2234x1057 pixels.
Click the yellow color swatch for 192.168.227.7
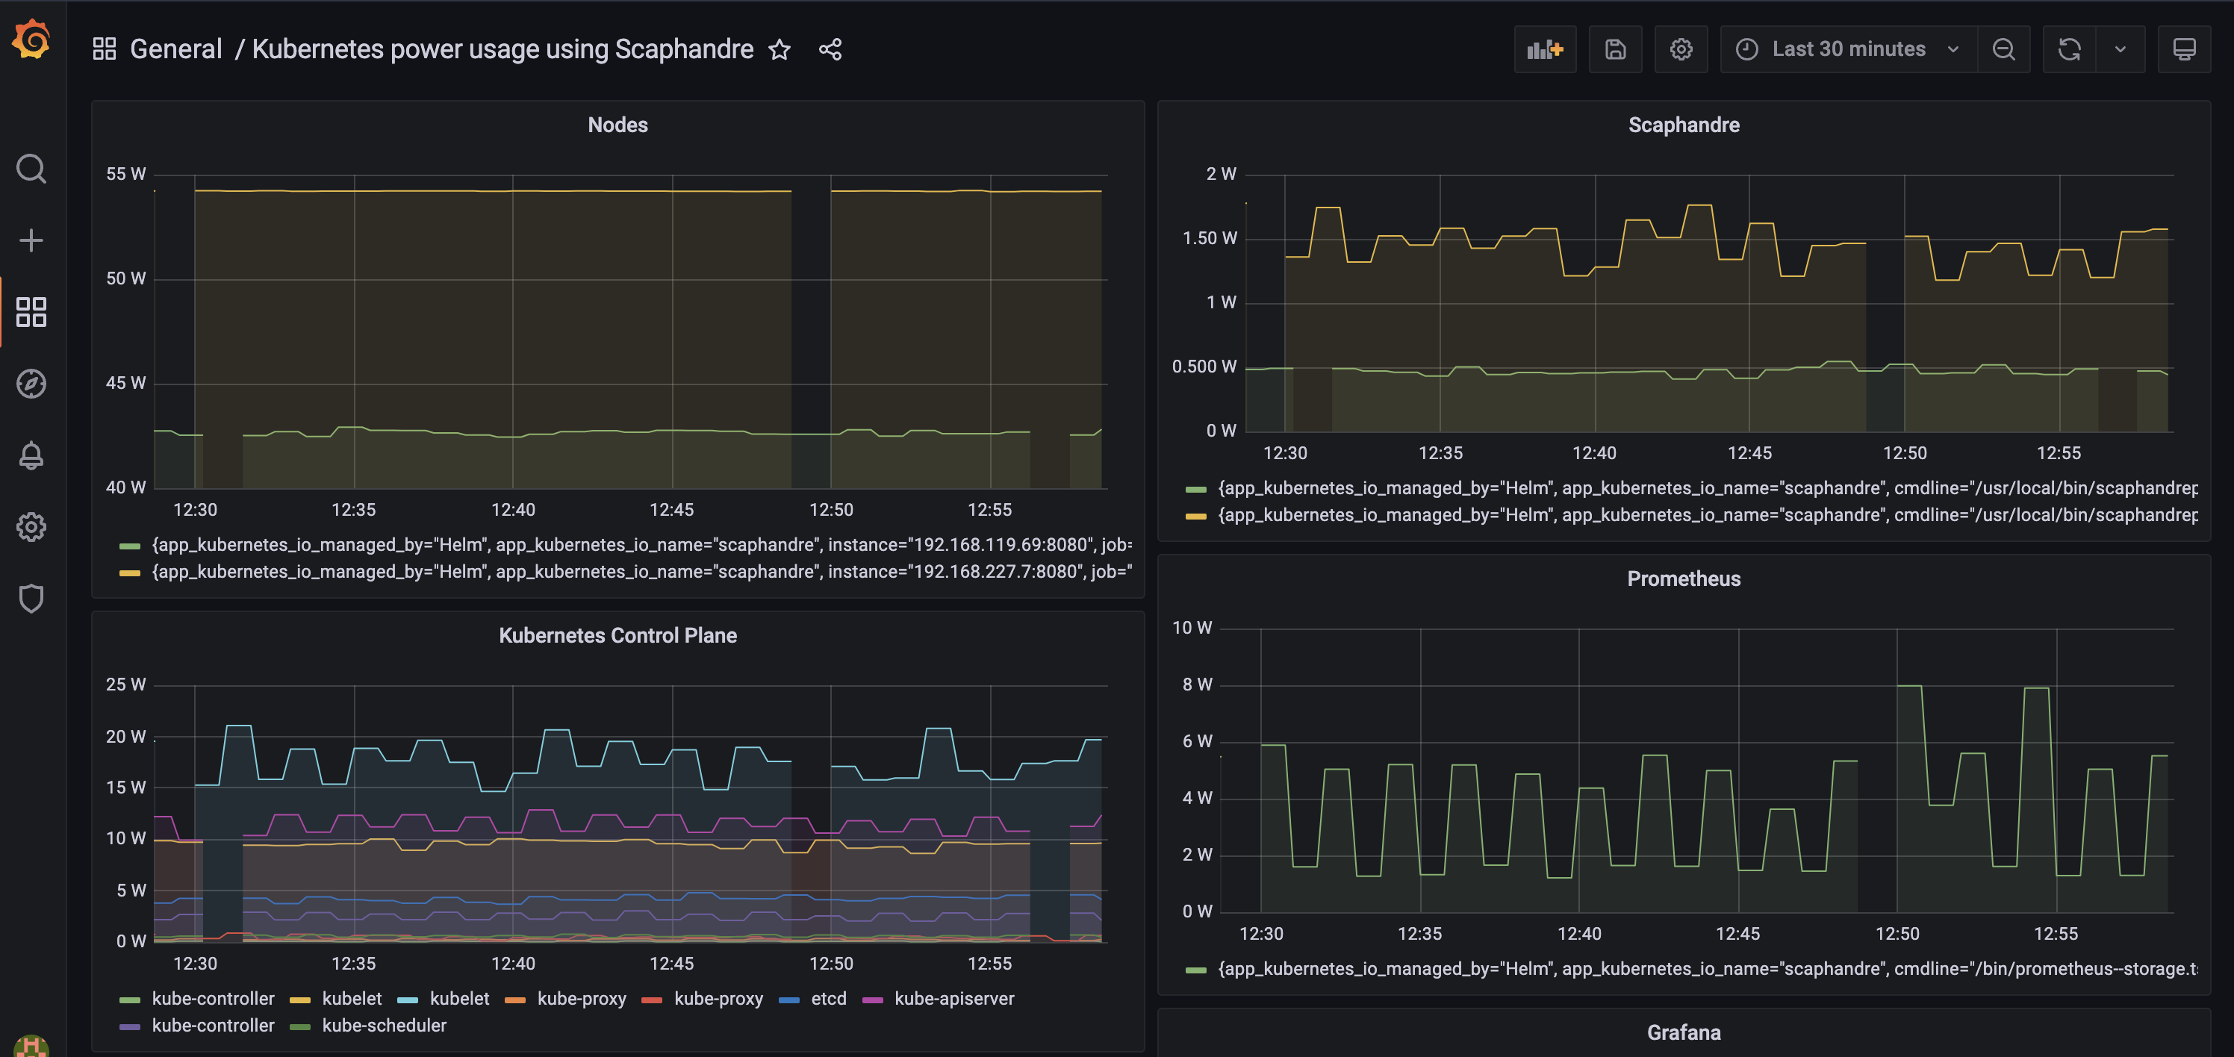click(x=129, y=573)
